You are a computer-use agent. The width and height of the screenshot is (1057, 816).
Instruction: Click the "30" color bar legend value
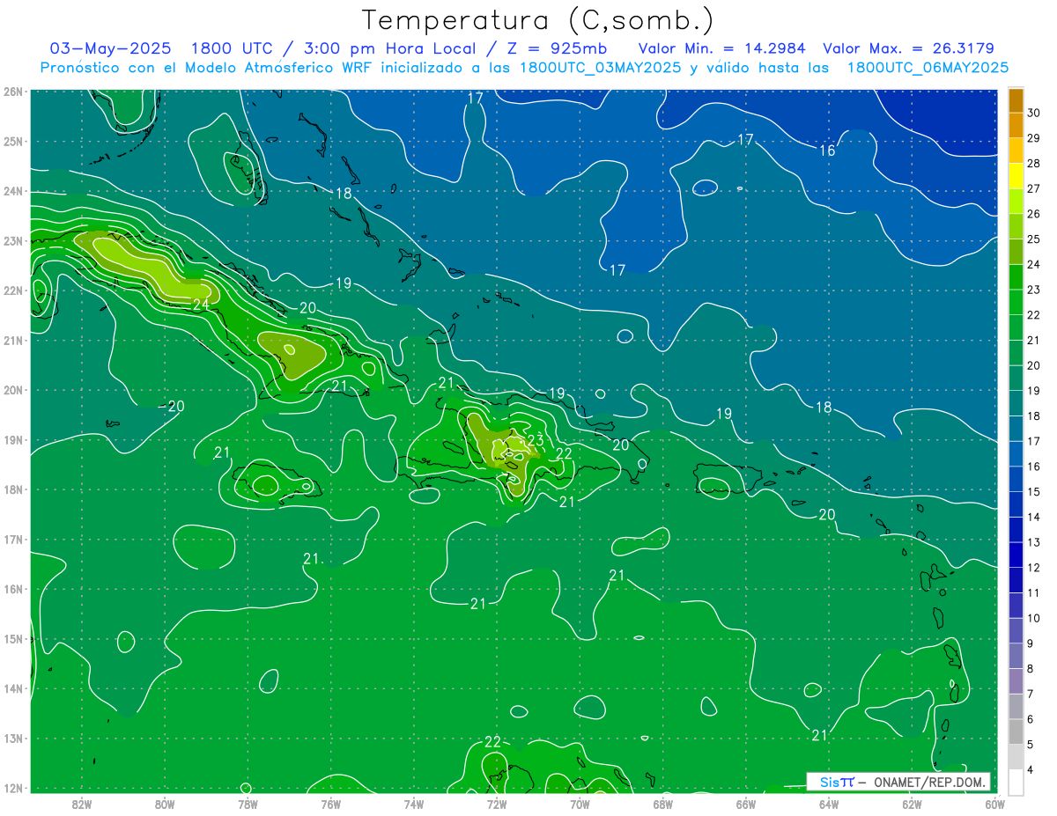(x=1033, y=112)
